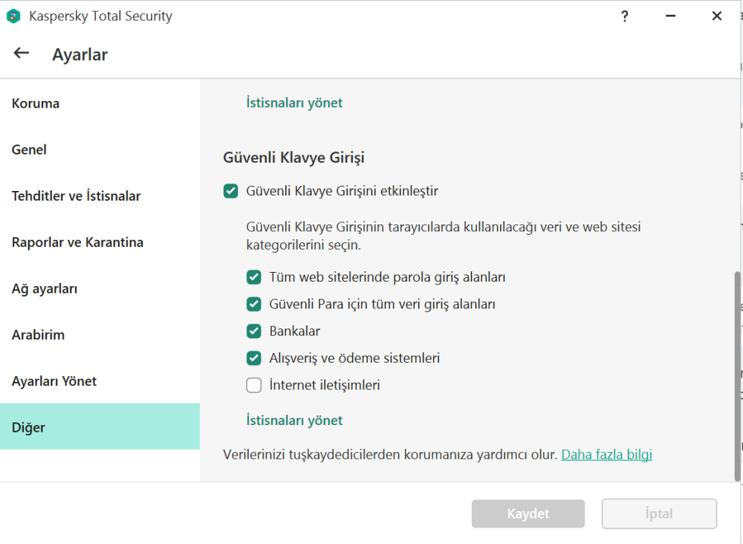Disable Güvenli Para için tüm veri giriş alanları
Viewport: 743px width, 544px height.
tap(253, 304)
